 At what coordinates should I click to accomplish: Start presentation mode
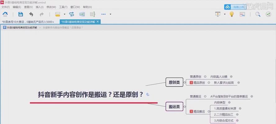tap(218, 14)
